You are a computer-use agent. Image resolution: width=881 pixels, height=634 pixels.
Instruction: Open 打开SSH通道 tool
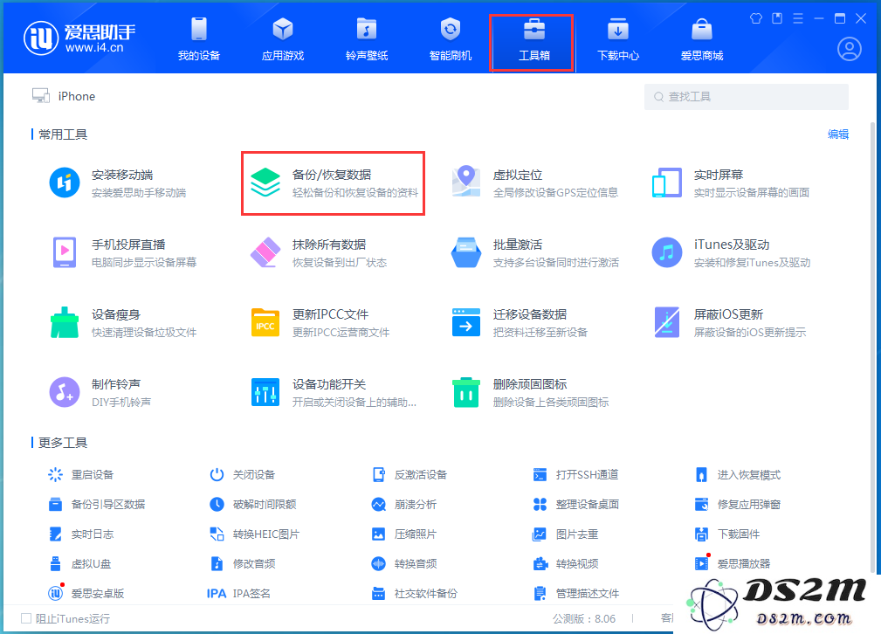click(x=575, y=475)
